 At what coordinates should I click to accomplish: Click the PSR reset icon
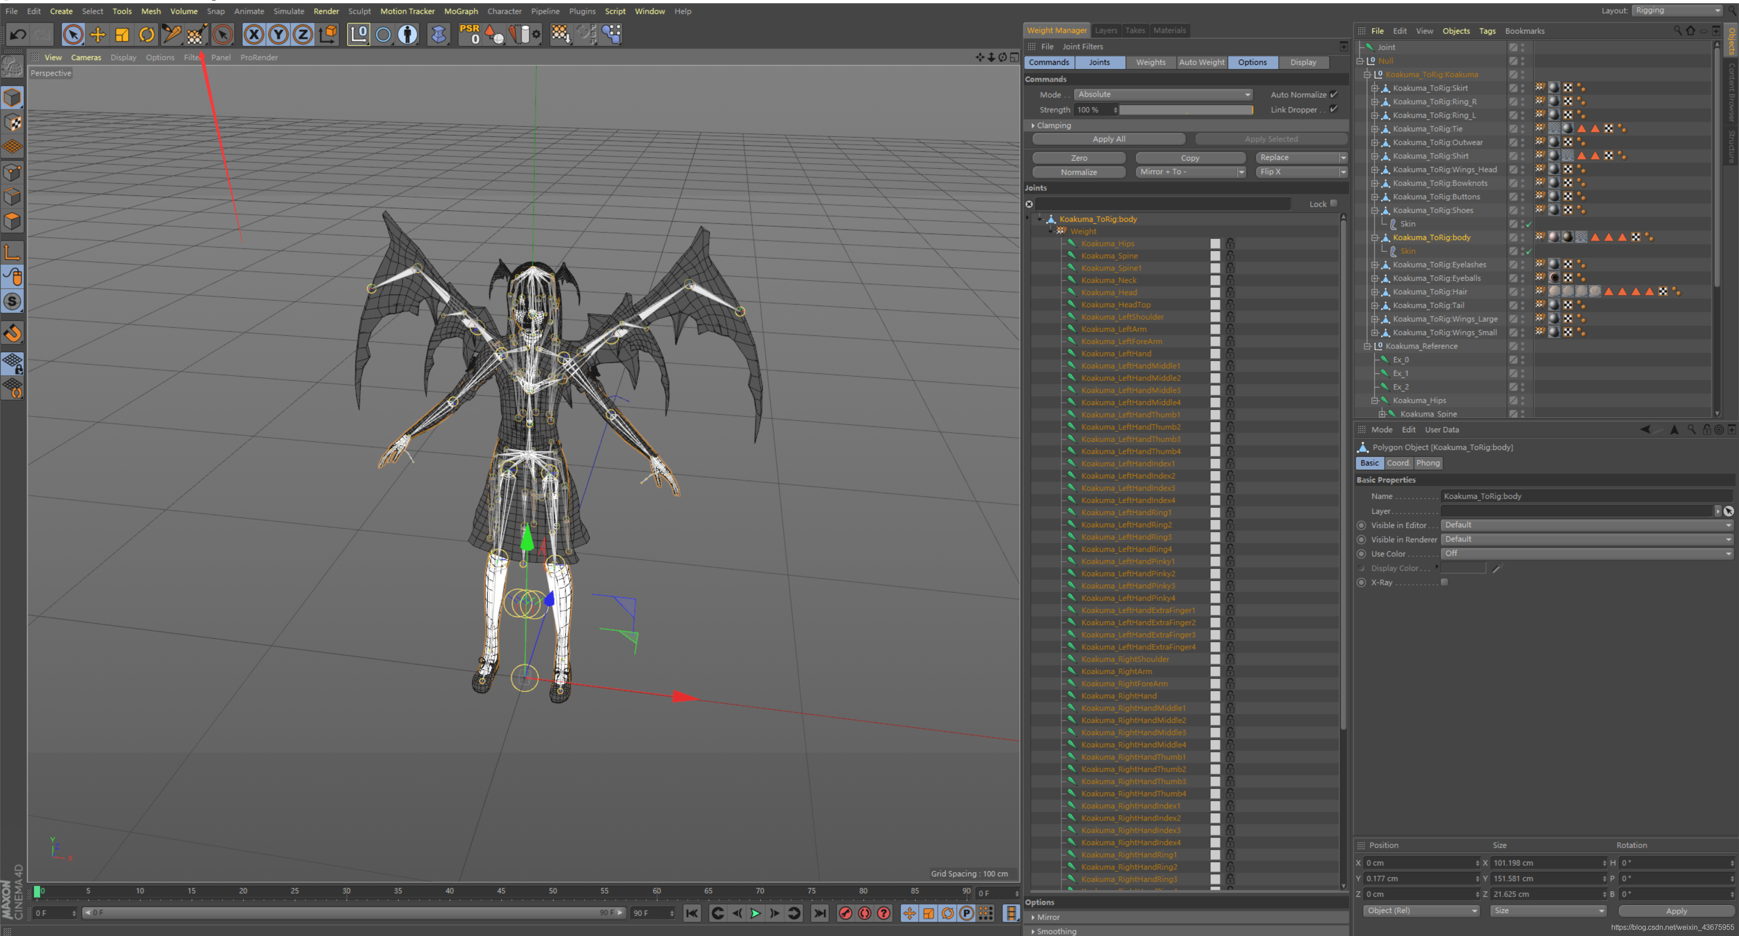tap(469, 34)
